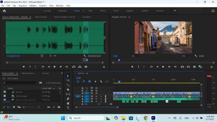Click Insert button in Source monitor
This screenshot has width=217, height=122.
pos(74,67)
